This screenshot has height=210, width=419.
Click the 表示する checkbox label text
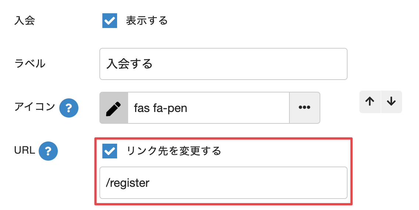click(x=147, y=21)
